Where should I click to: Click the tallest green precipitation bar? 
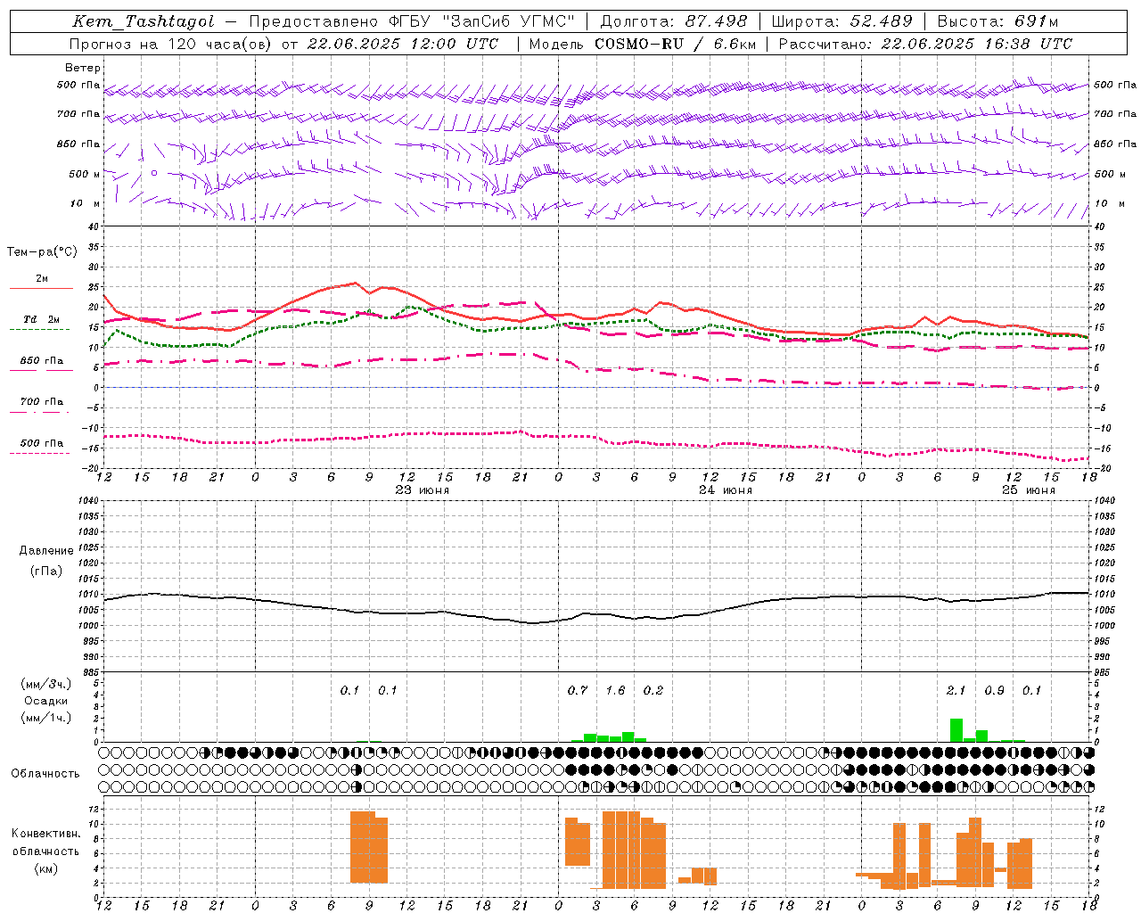tap(956, 730)
